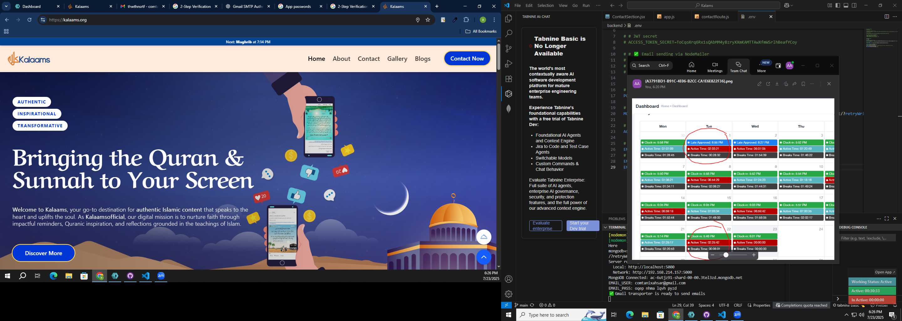Switch to the app.js editor tab
The width and height of the screenshot is (902, 321).
(x=669, y=17)
